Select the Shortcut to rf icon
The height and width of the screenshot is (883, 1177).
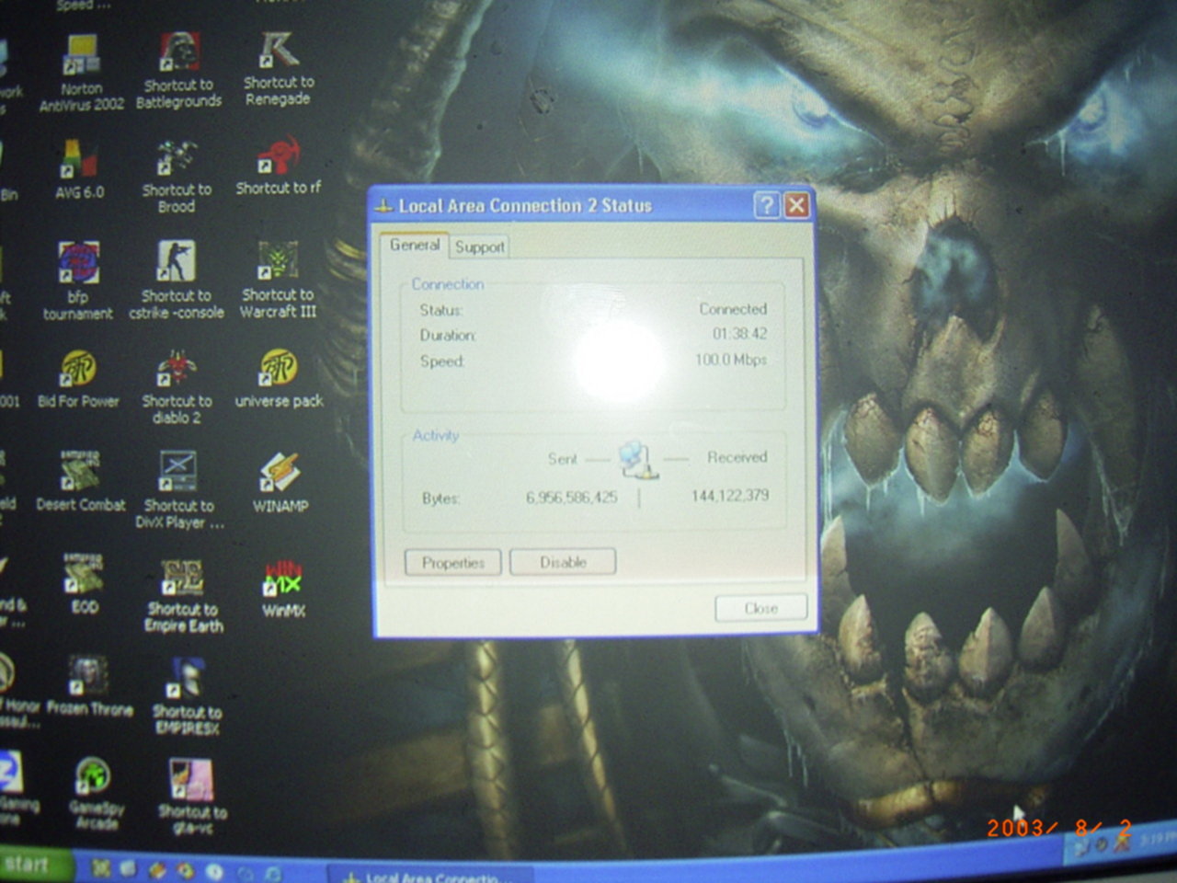(279, 166)
